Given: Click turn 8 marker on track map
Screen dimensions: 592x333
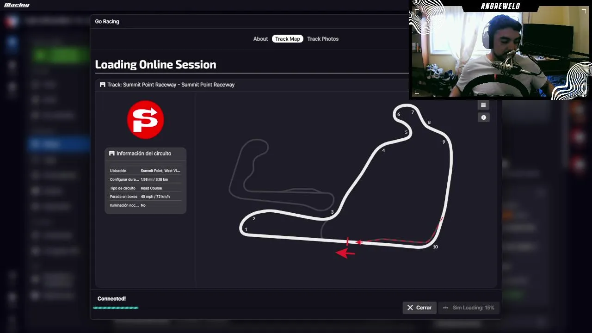Looking at the screenshot, I should coord(429,123).
